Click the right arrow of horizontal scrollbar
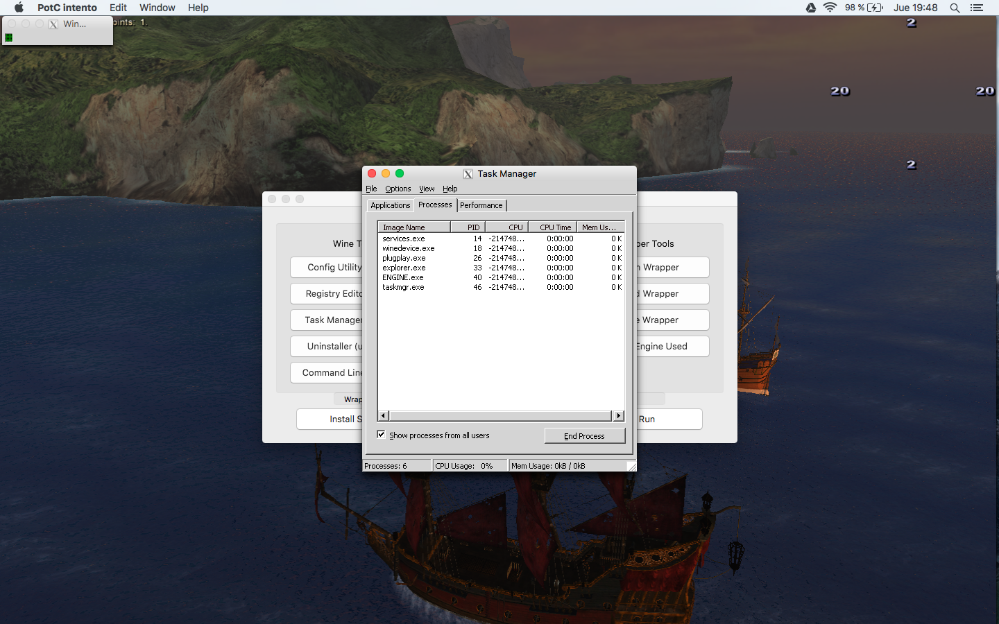Screen dimensions: 999x624 (618, 415)
